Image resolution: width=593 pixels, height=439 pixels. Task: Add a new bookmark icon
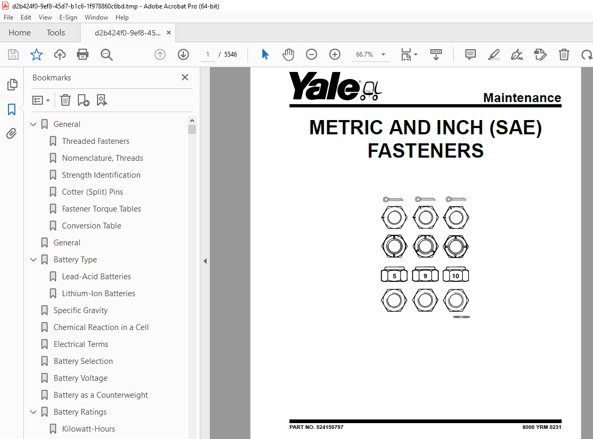point(83,100)
